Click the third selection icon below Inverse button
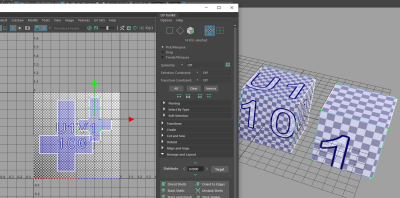This screenshot has width=400, height=198. (199, 96)
